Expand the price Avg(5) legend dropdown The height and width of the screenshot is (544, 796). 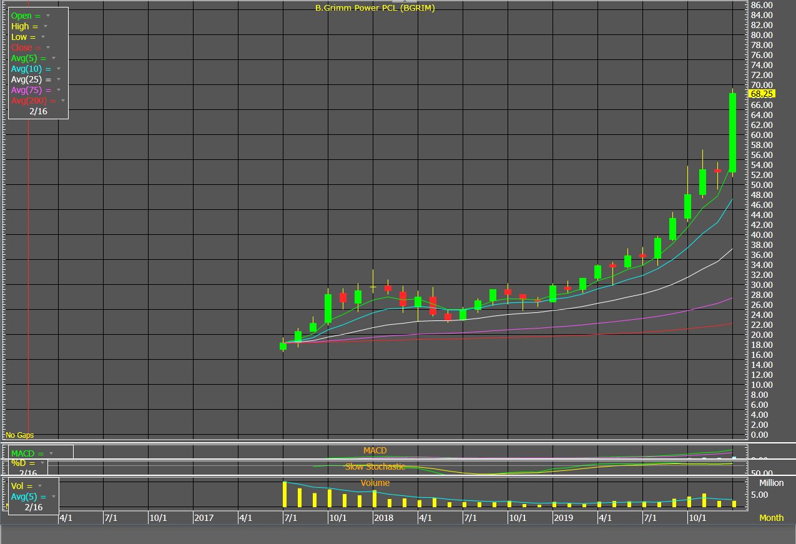(x=53, y=58)
